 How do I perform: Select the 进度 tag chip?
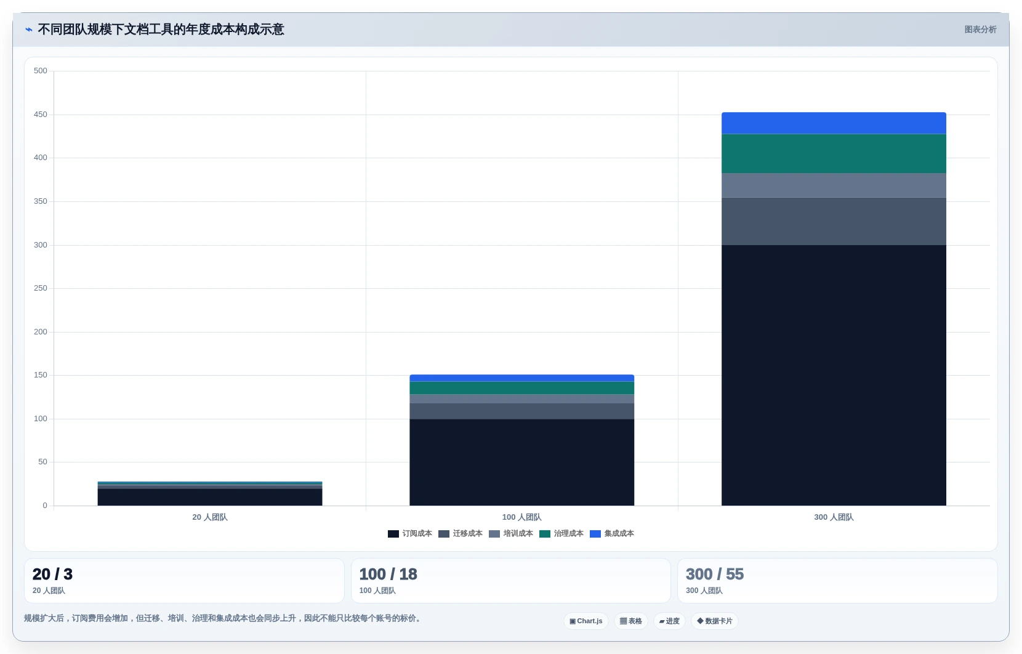pos(669,621)
